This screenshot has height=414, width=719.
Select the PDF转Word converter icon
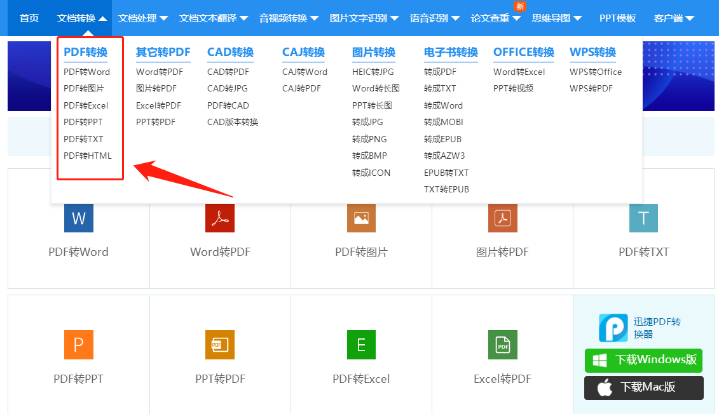click(78, 218)
